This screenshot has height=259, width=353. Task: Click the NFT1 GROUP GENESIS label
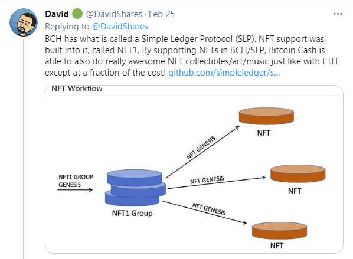tap(76, 181)
